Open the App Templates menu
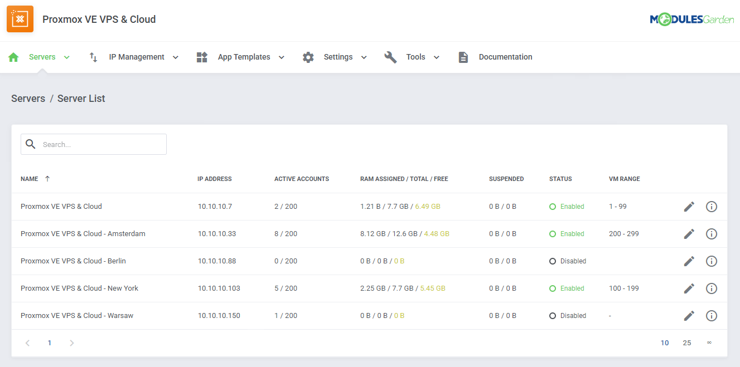This screenshot has width=740, height=367. coord(244,57)
